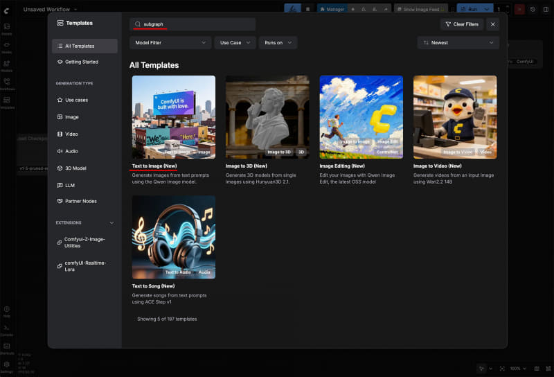Open the Run options dropdown arrow
This screenshot has width=554, height=377.
[487, 9]
